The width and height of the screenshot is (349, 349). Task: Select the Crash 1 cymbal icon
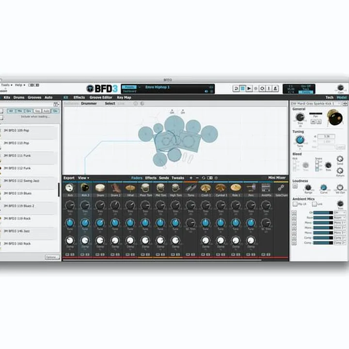pos(206,188)
